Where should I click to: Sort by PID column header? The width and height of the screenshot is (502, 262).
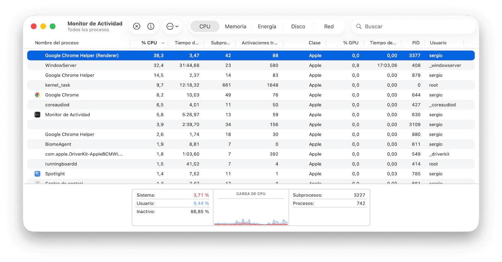416,43
